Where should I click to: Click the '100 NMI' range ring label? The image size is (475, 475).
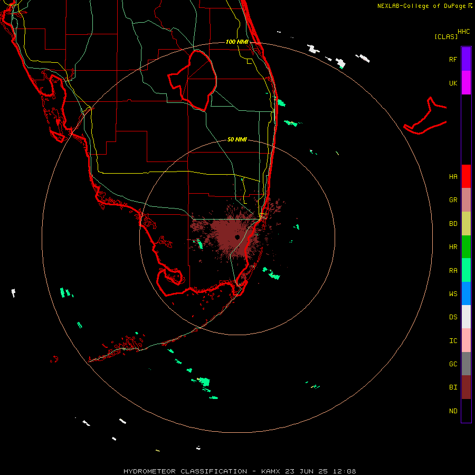(237, 42)
